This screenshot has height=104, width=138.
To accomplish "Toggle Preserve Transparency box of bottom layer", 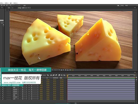I will pos(20,99).
